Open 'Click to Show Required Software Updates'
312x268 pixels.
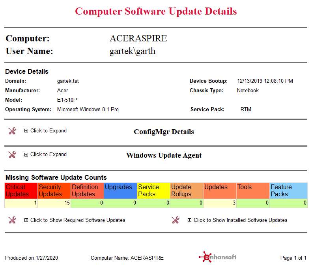(78, 220)
